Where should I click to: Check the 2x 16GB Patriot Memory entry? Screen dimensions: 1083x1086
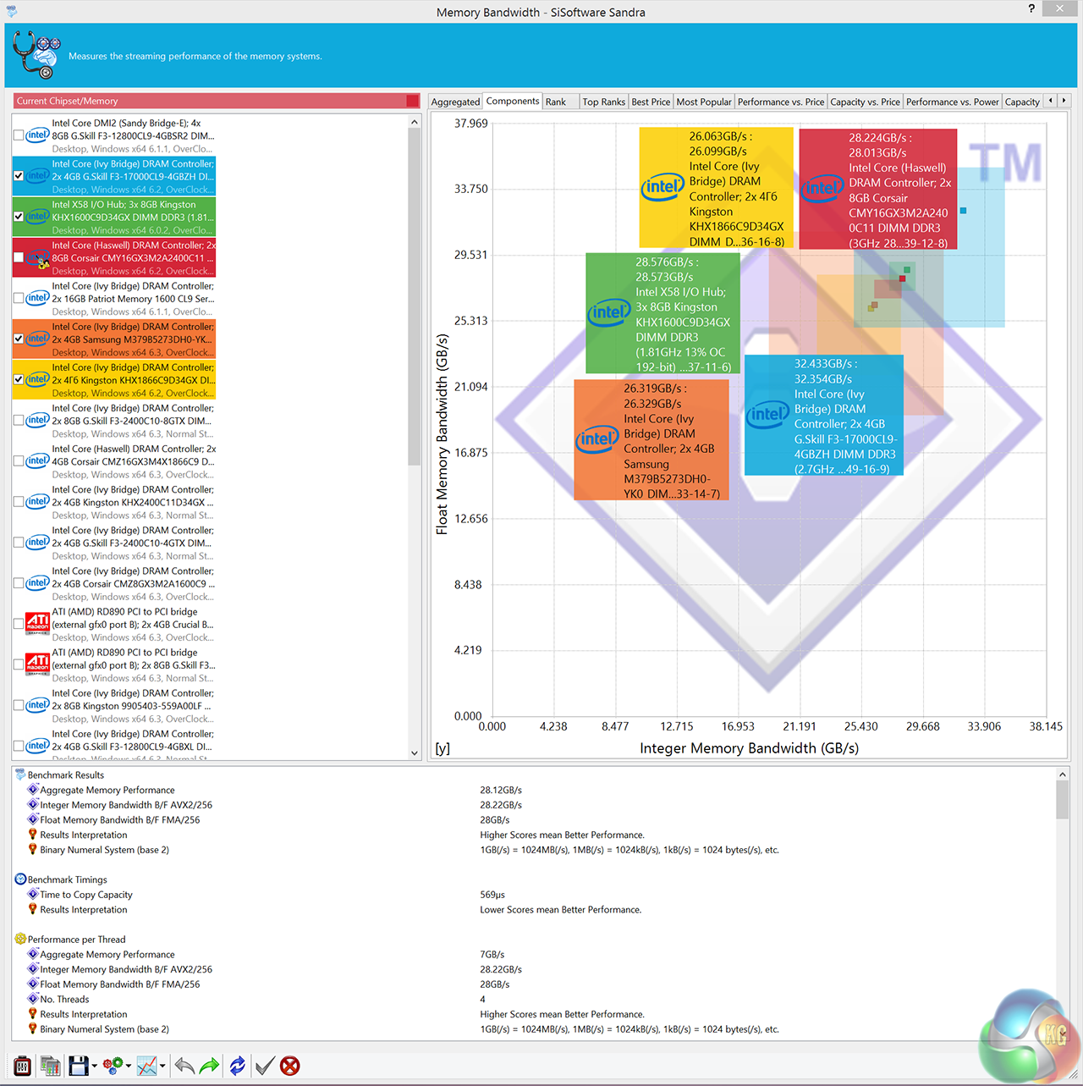tap(19, 298)
